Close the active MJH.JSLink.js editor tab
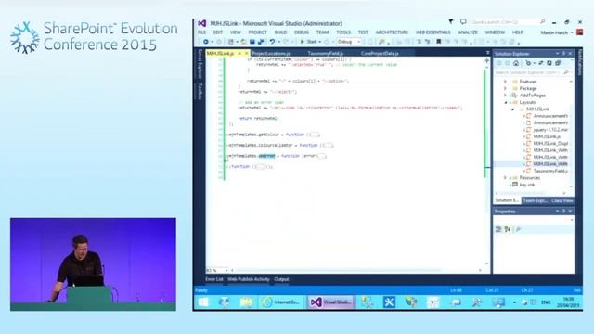The image size is (594, 334). 246,54
